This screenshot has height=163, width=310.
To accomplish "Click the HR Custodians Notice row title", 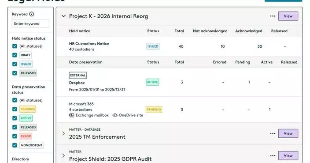I will point(89,44).
